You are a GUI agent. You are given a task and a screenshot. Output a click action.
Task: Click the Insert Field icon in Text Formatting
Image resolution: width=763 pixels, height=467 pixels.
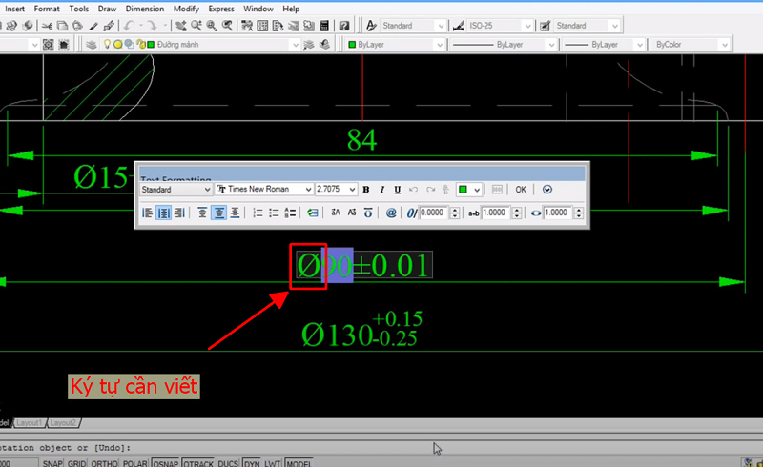313,213
